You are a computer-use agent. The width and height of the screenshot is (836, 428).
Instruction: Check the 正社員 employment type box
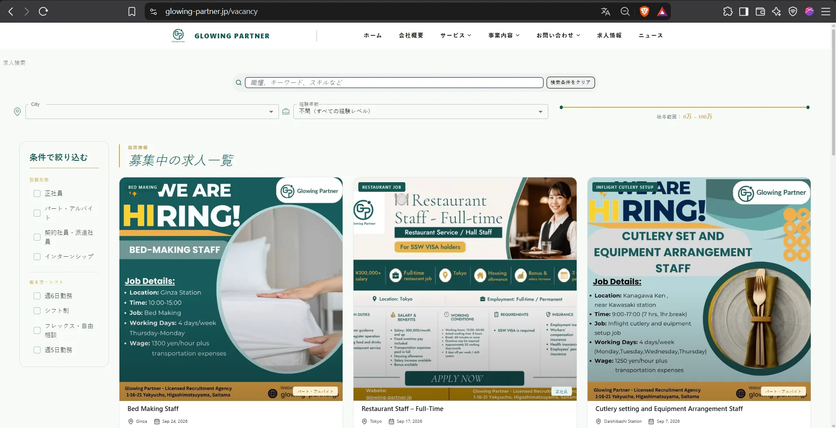(x=37, y=194)
